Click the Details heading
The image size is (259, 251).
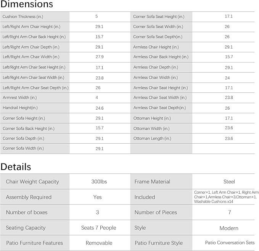[x=16, y=167]
